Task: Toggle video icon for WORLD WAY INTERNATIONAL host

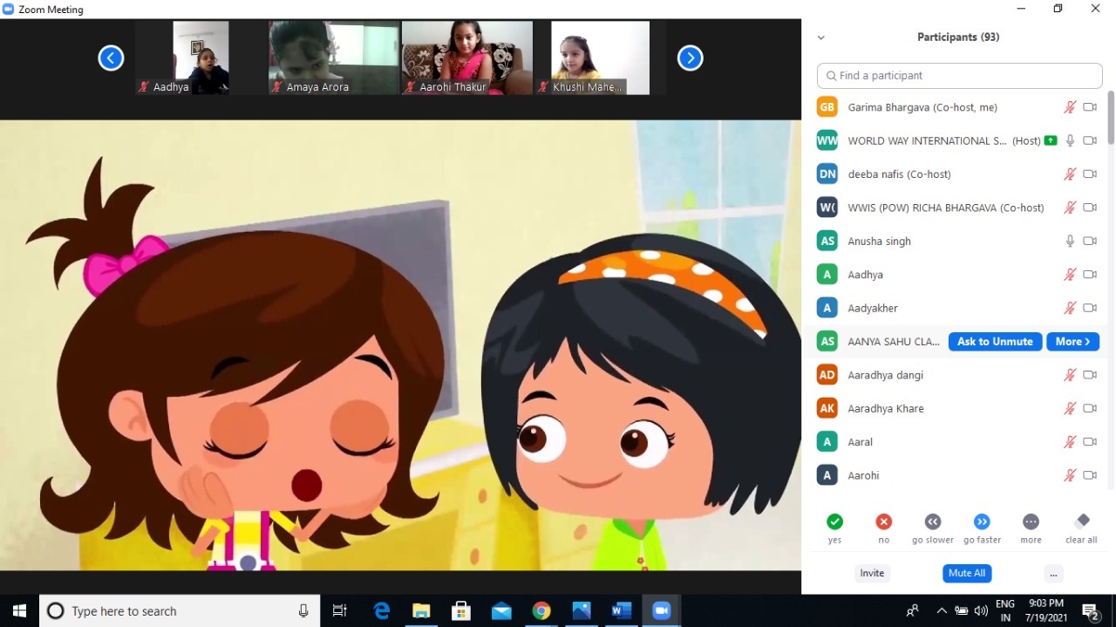Action: pos(1090,140)
